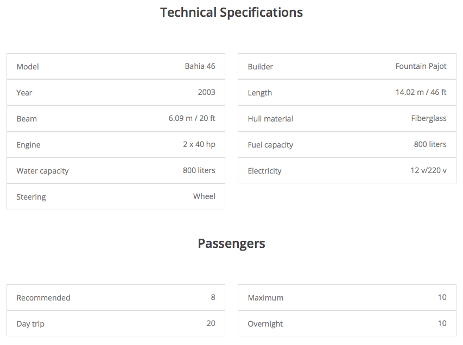Click the Water capacity value 800 liters

point(199,170)
